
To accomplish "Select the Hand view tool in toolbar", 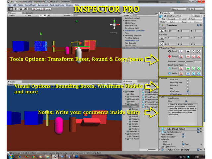I will point(11,9).
